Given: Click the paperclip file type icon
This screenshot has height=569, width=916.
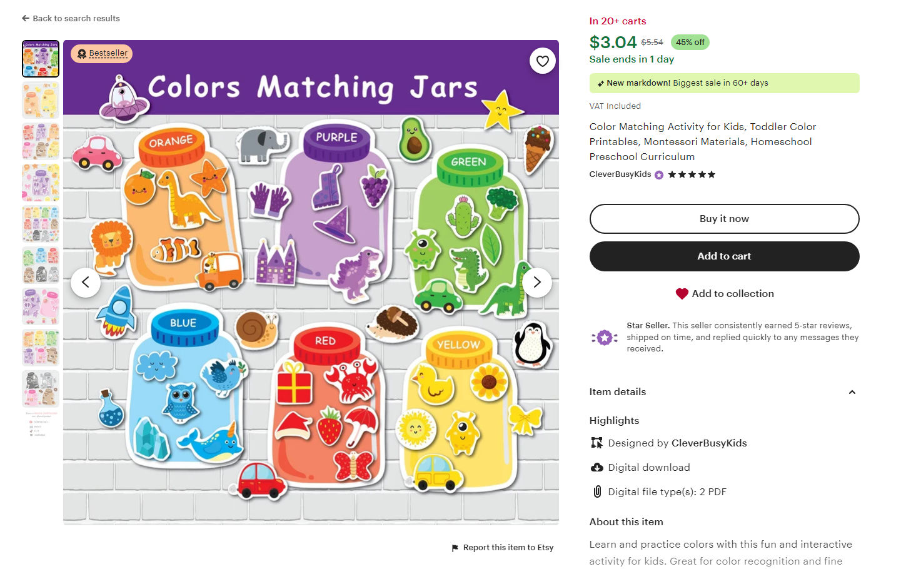Looking at the screenshot, I should (596, 491).
